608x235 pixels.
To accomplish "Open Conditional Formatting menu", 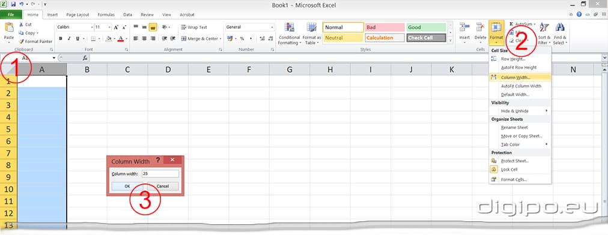I will (289, 34).
